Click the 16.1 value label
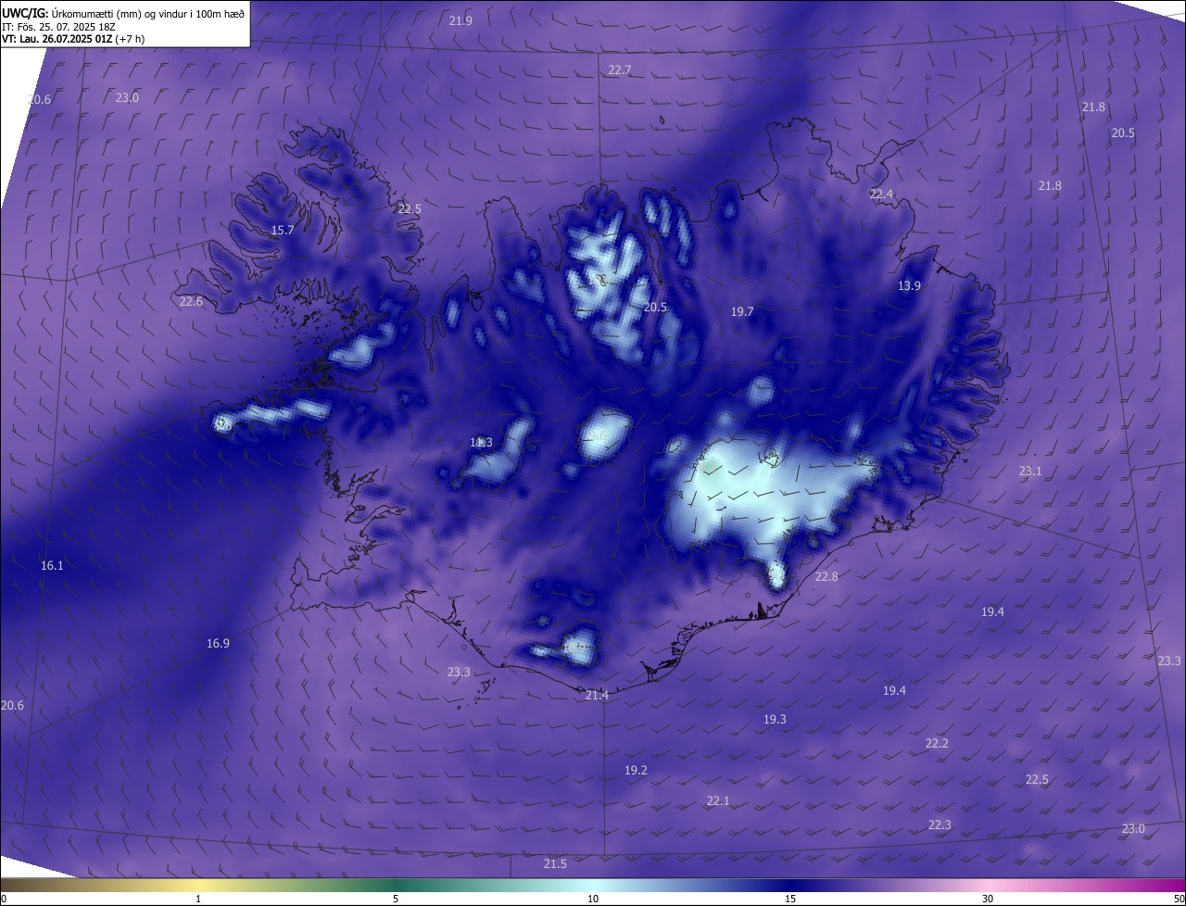This screenshot has width=1186, height=906. click(x=52, y=565)
